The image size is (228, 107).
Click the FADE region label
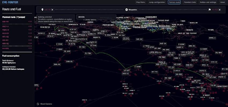(183, 21)
